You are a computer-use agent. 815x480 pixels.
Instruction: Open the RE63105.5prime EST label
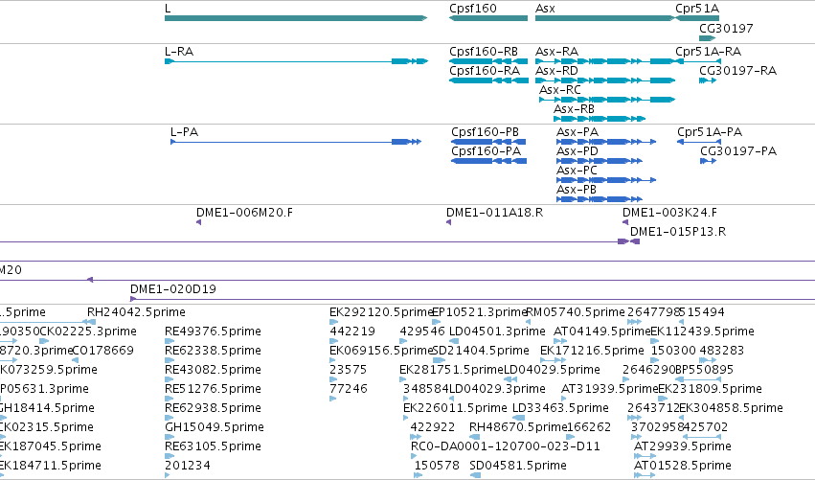point(213,447)
